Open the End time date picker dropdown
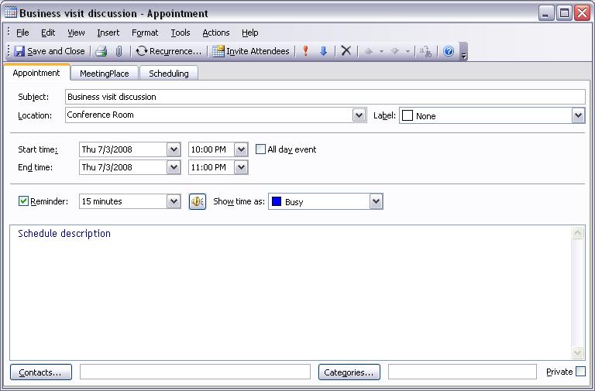 174,167
